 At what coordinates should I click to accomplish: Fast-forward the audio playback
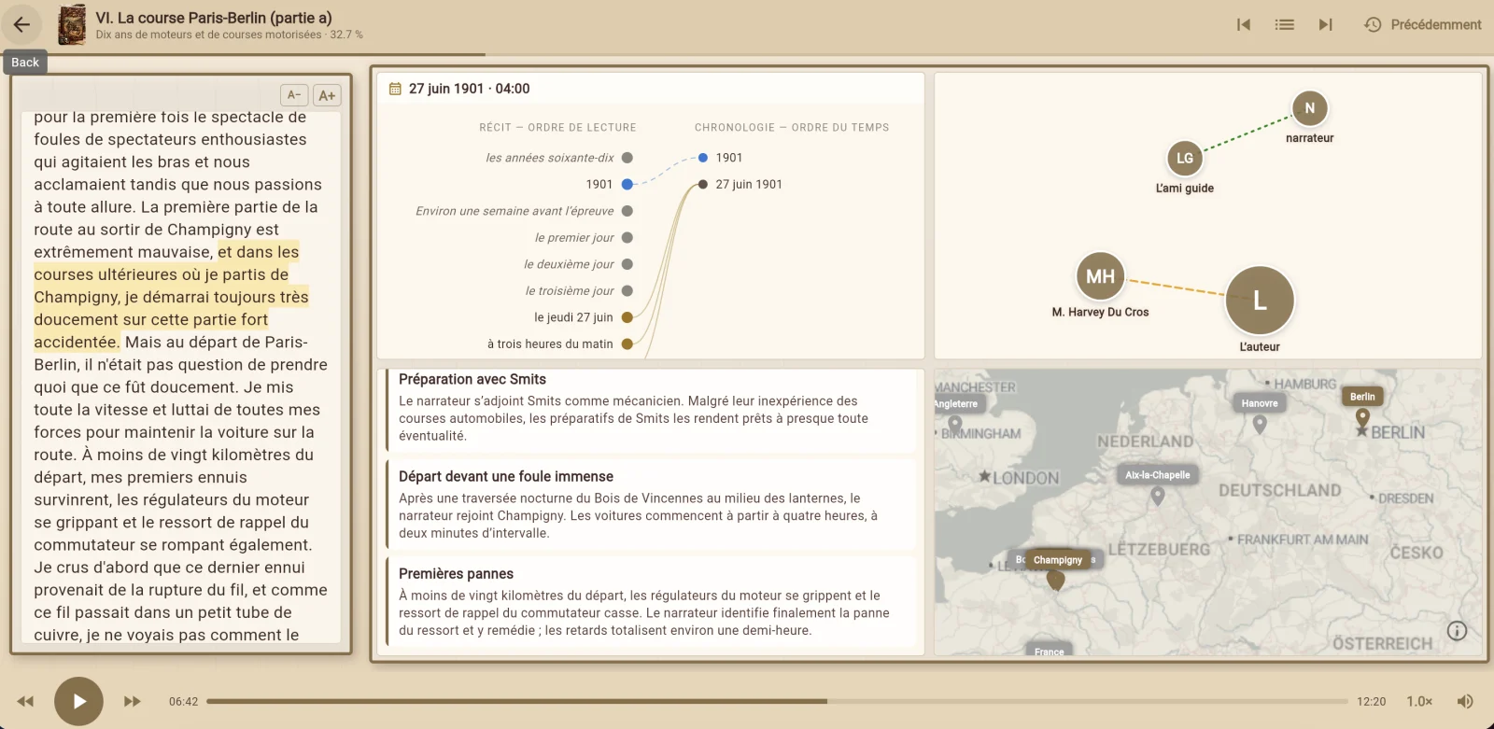133,701
